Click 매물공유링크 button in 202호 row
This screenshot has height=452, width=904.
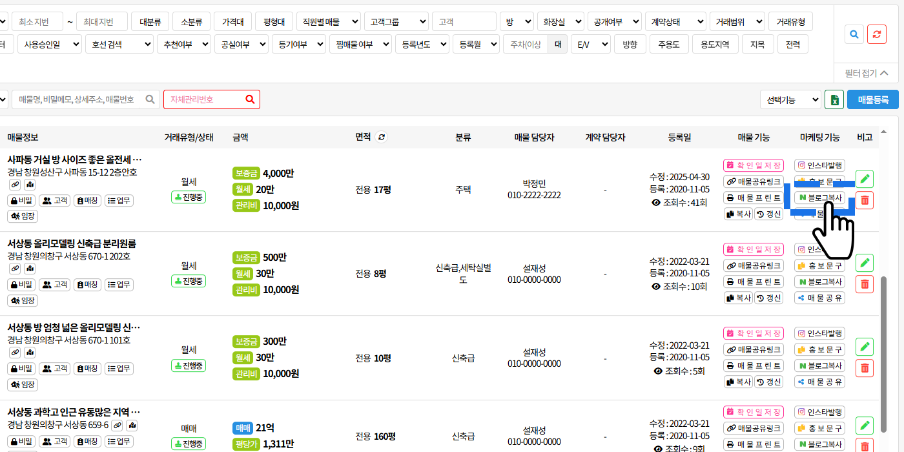click(753, 265)
